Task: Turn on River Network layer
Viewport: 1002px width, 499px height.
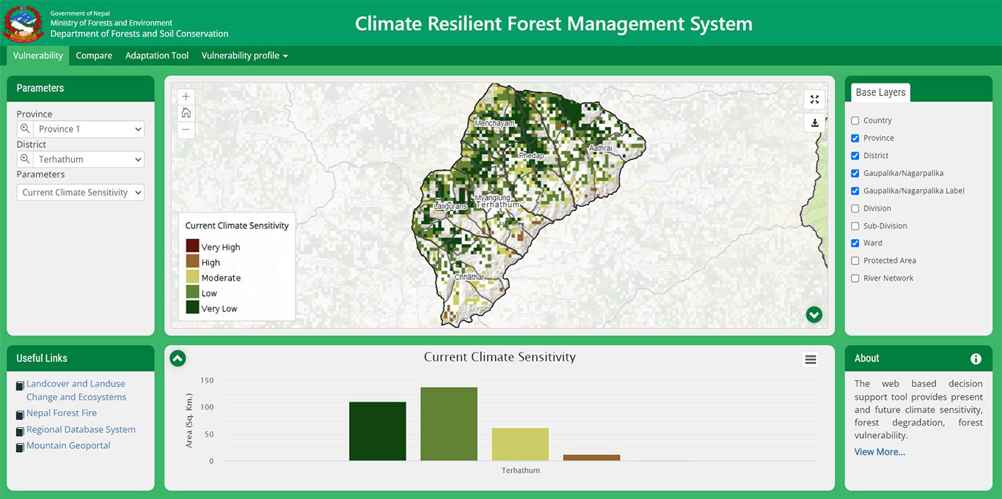Action: [855, 278]
